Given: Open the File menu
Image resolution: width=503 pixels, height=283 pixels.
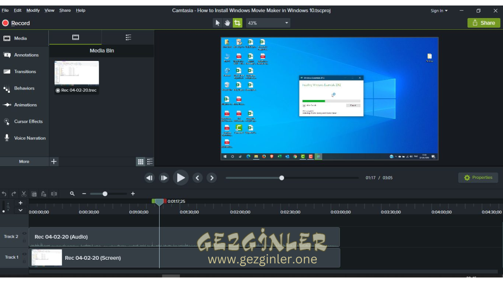Looking at the screenshot, I should [5, 10].
